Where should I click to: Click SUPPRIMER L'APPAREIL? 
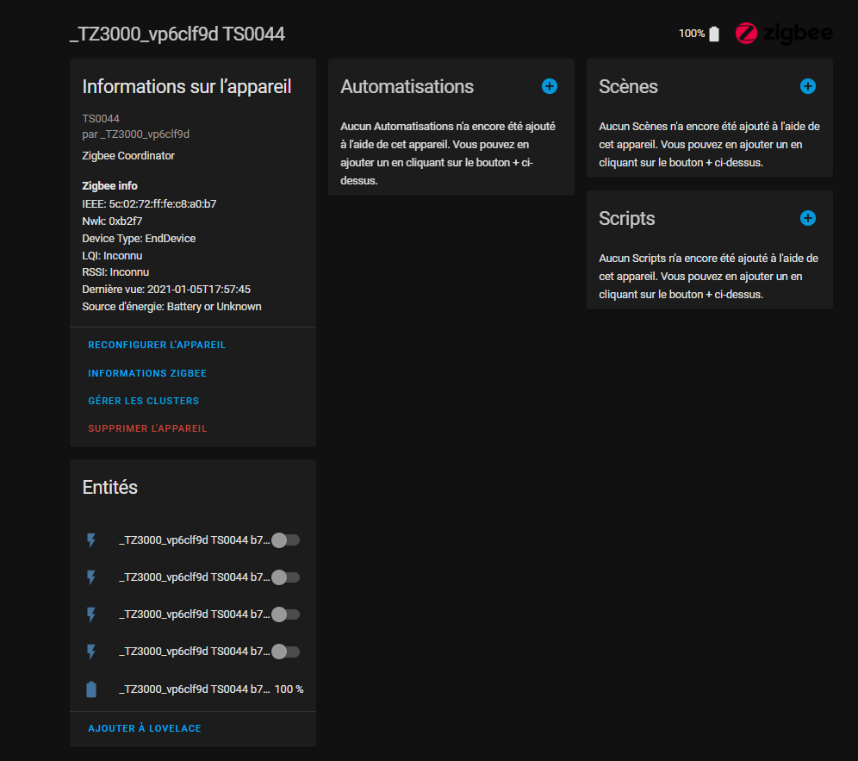(x=146, y=428)
